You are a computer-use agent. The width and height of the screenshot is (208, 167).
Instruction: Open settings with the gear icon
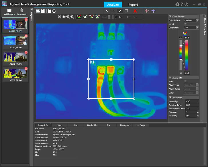tap(177, 4)
